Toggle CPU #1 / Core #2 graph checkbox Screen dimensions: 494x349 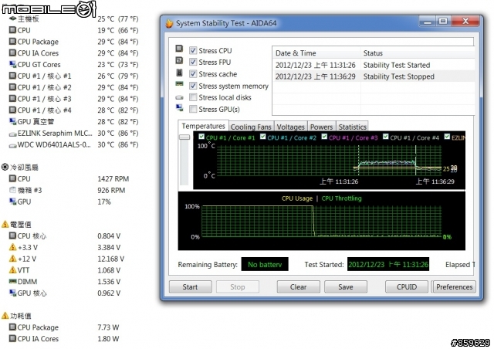[262, 137]
